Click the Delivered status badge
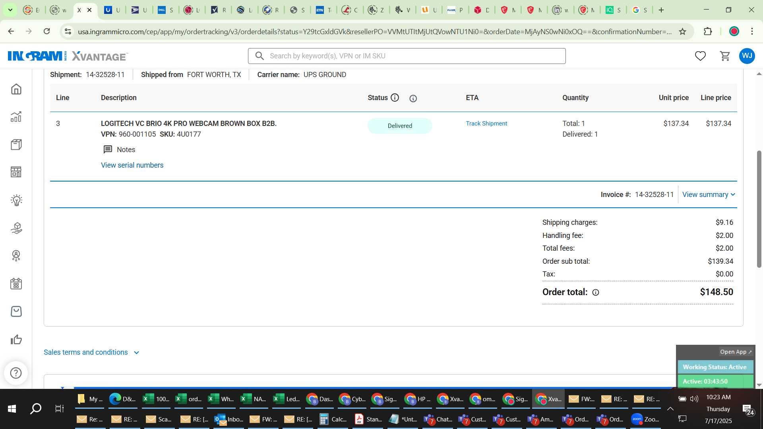The width and height of the screenshot is (763, 429). [400, 126]
